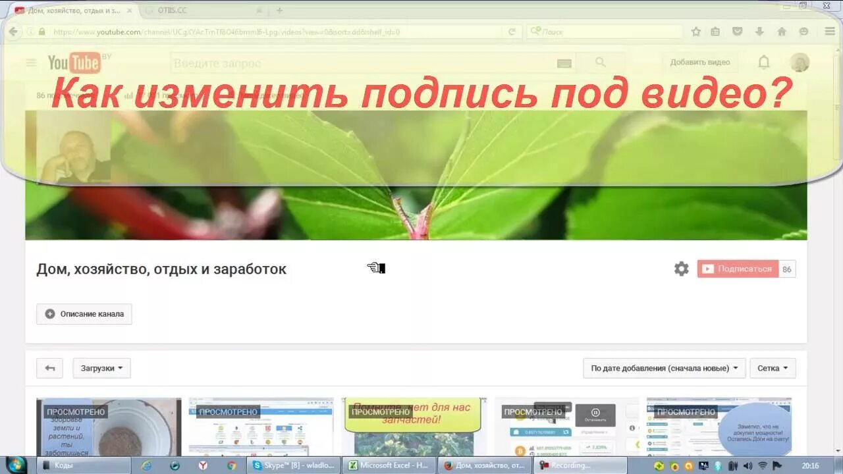Open a new browser tab with plus
843x474 pixels.
coord(279,10)
